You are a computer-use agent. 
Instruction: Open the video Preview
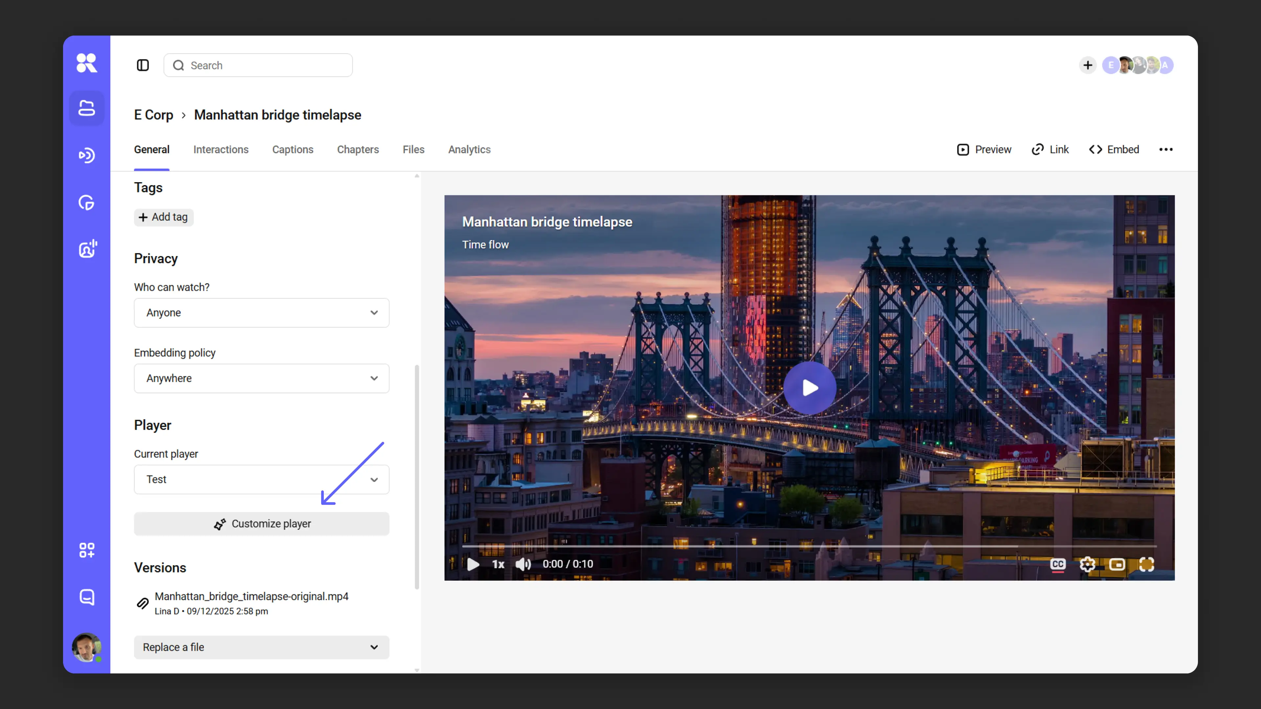(984, 149)
